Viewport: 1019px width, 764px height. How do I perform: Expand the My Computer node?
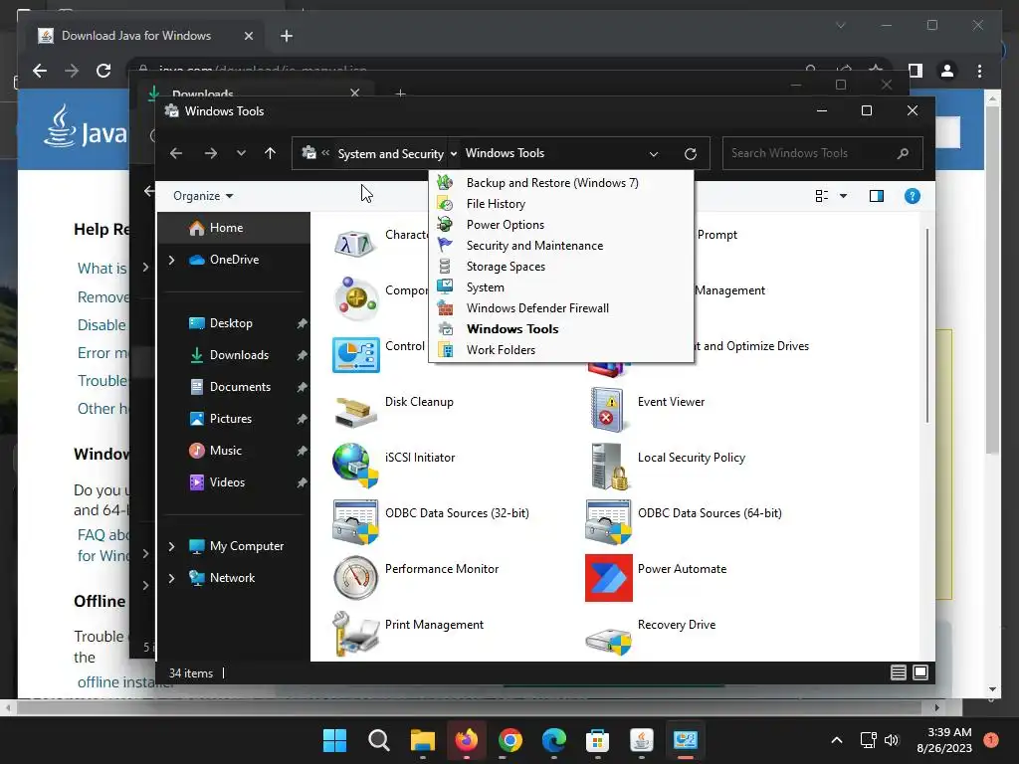pyautogui.click(x=171, y=546)
